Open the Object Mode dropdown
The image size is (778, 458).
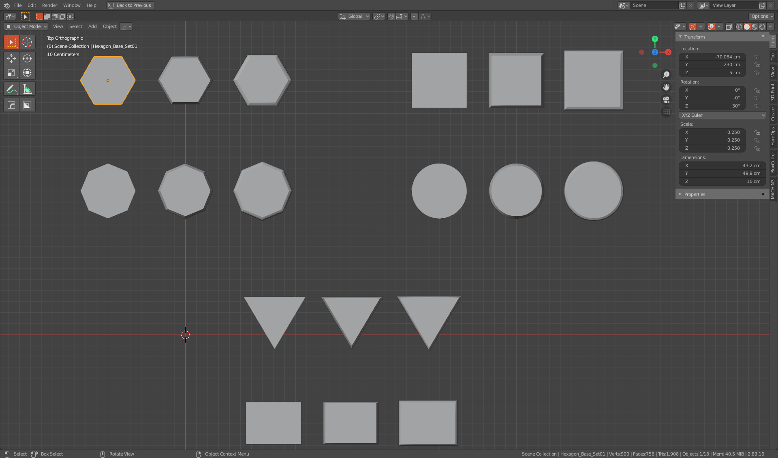[x=26, y=26]
